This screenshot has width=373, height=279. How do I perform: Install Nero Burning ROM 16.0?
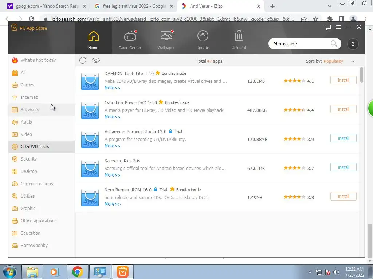tap(343, 197)
